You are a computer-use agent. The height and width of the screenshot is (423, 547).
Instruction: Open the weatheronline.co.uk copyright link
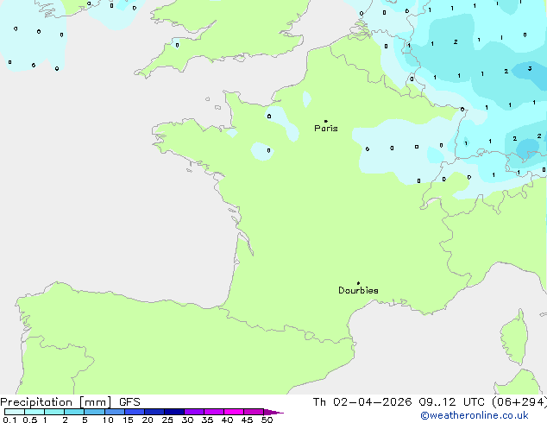[x=475, y=415]
